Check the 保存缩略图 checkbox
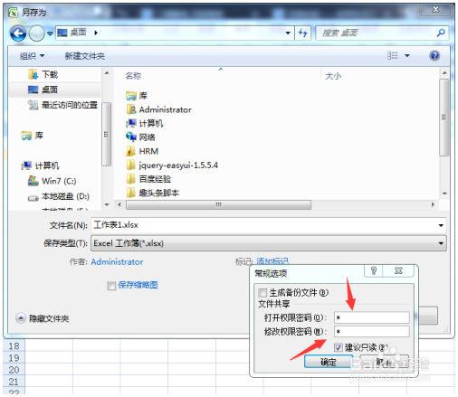The width and height of the screenshot is (458, 397). pos(111,286)
